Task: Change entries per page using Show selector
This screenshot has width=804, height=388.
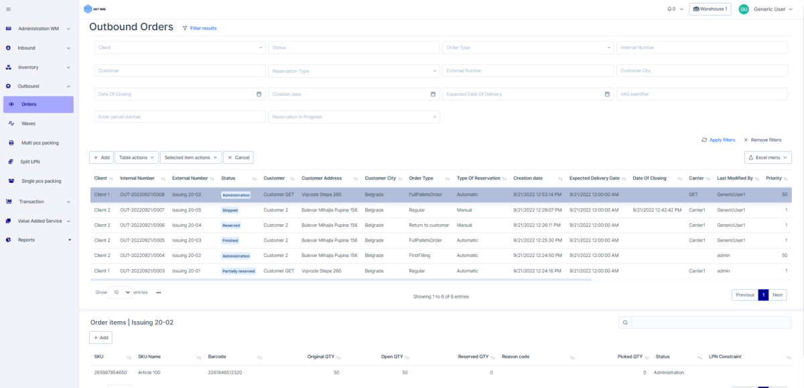Action: coord(120,292)
